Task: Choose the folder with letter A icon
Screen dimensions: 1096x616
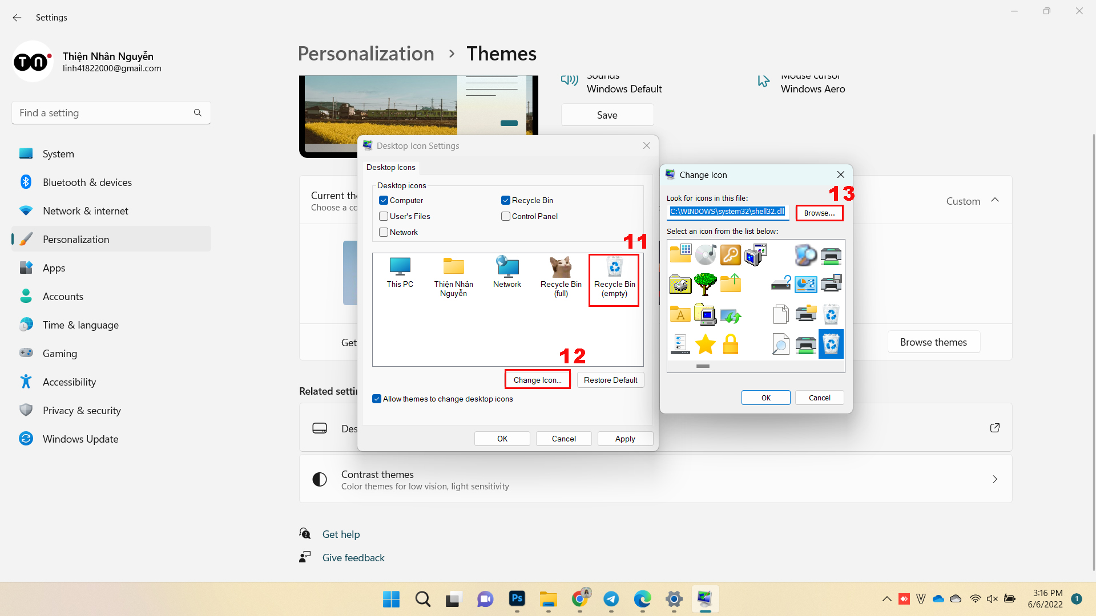Action: point(680,314)
